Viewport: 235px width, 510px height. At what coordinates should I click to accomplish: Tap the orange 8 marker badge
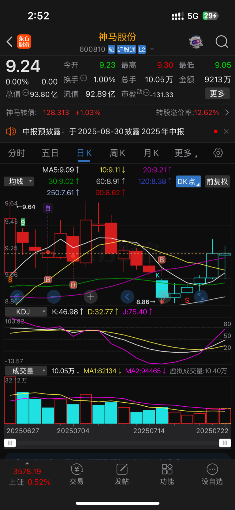click(x=10, y=279)
